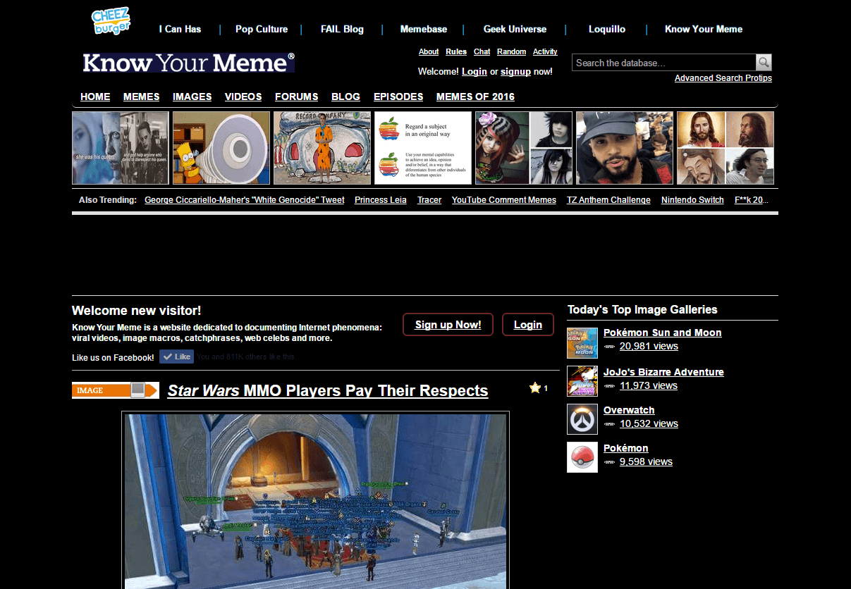
Task: Click the 9,598 views link
Action: 646,461
